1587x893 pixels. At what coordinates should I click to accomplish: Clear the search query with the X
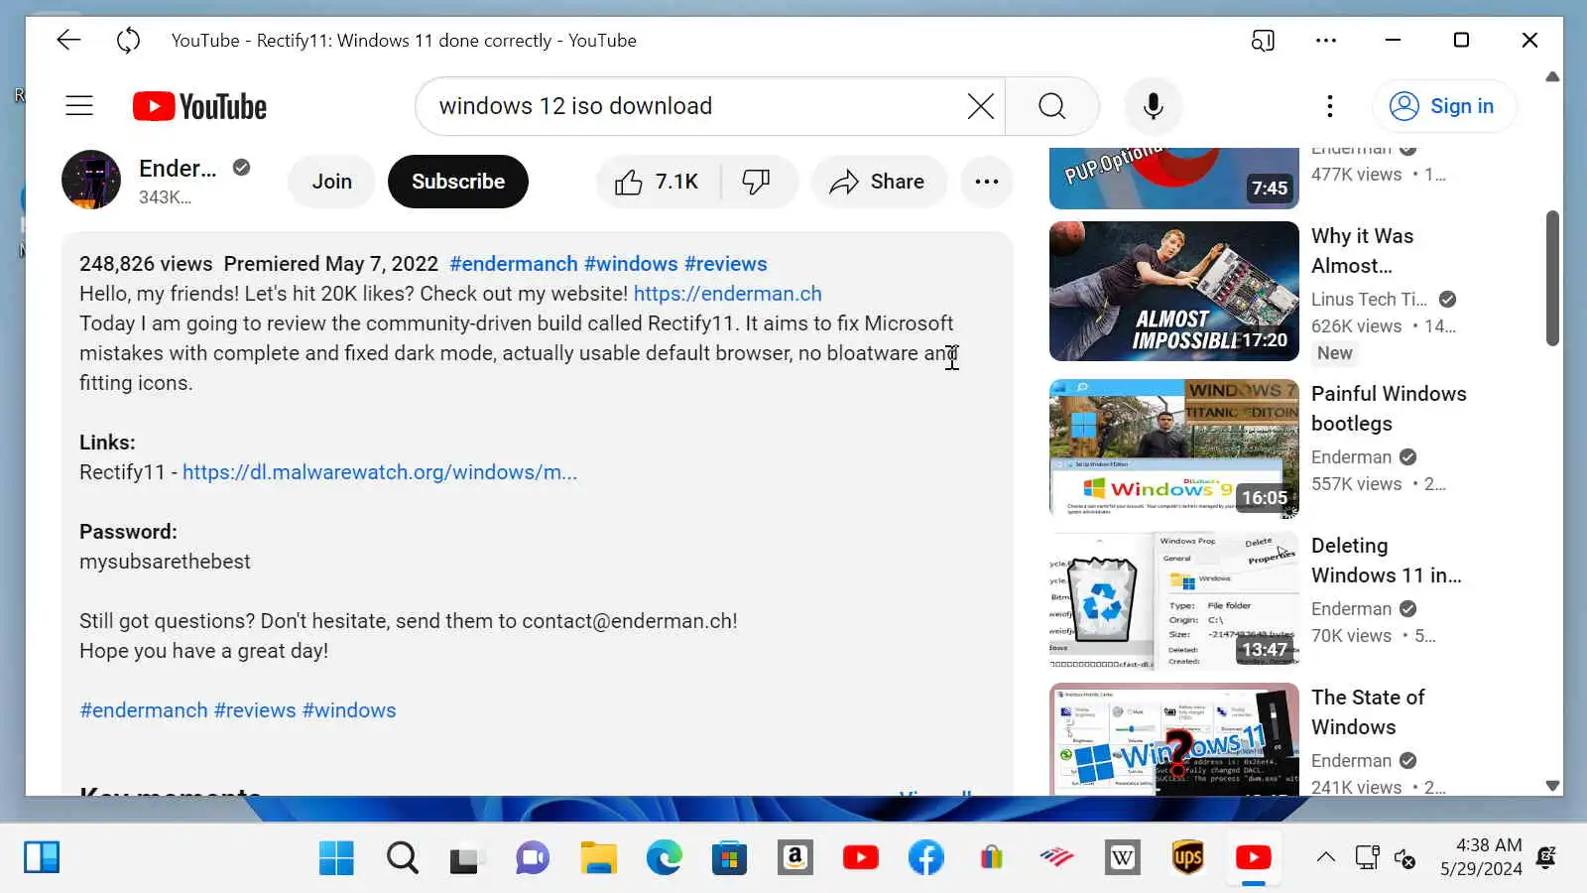980,106
